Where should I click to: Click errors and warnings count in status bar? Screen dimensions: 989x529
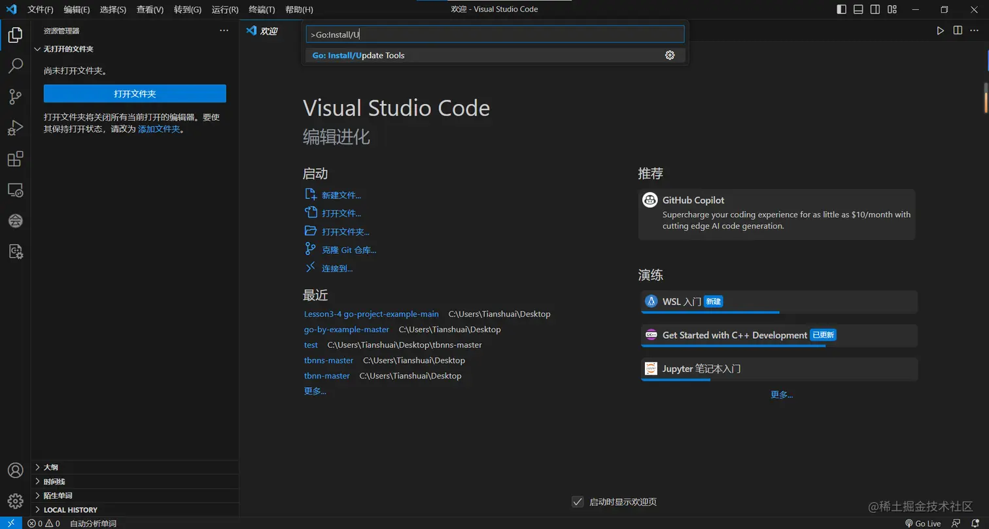click(x=44, y=523)
